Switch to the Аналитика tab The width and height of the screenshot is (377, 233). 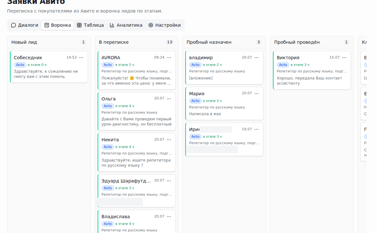click(126, 25)
